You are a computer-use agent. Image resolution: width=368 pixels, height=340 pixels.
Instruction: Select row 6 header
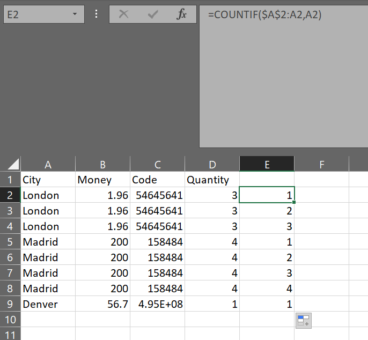point(10,257)
